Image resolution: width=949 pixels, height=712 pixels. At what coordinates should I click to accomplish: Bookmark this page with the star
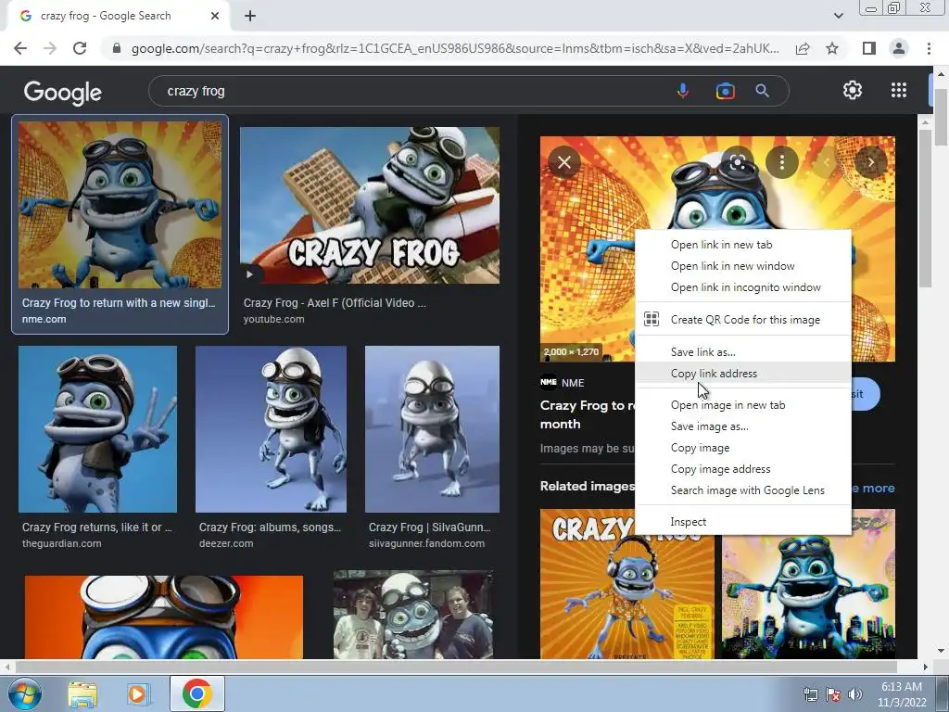click(832, 48)
